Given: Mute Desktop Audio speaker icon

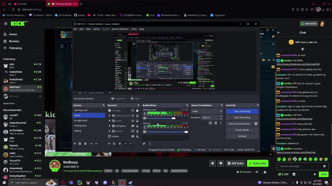Looking at the screenshot, I should 145,118.
